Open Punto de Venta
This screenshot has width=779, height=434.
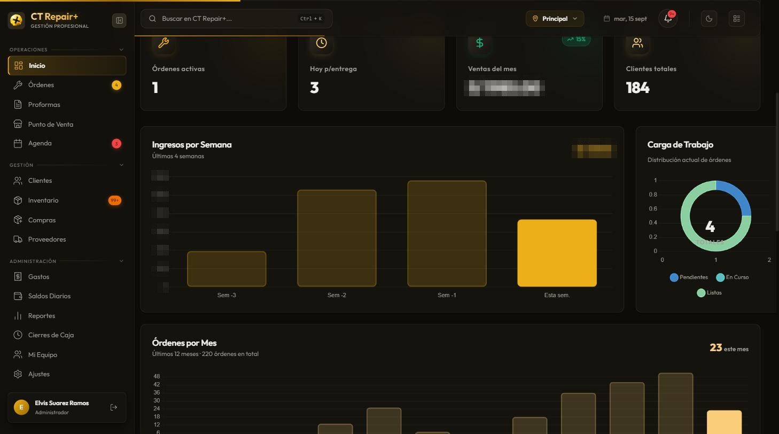pyautogui.click(x=67, y=124)
